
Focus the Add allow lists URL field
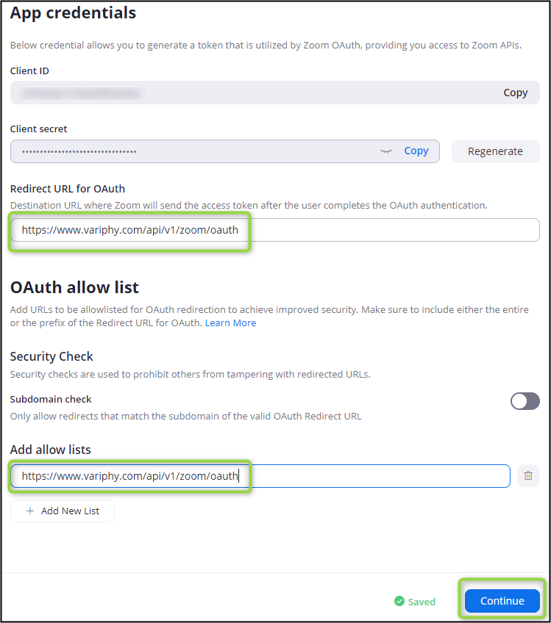coord(260,476)
